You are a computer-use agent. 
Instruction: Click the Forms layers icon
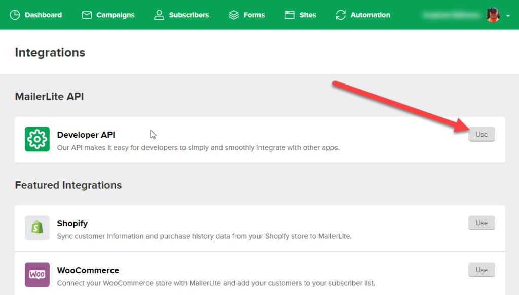(234, 15)
